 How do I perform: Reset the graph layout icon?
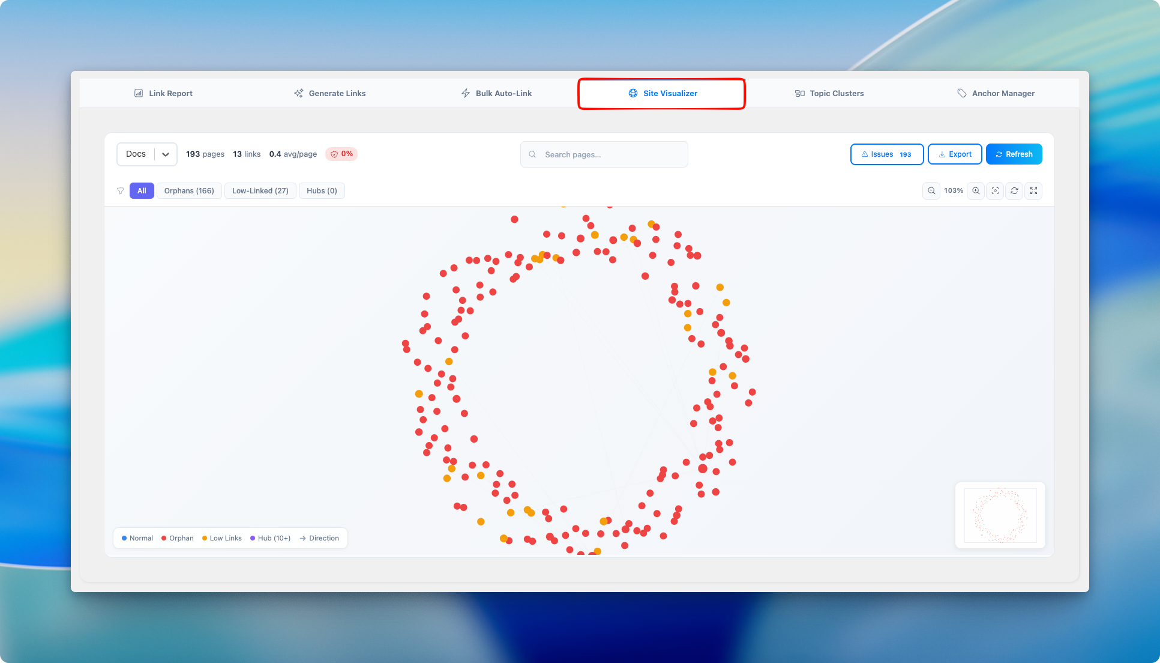tap(1014, 191)
